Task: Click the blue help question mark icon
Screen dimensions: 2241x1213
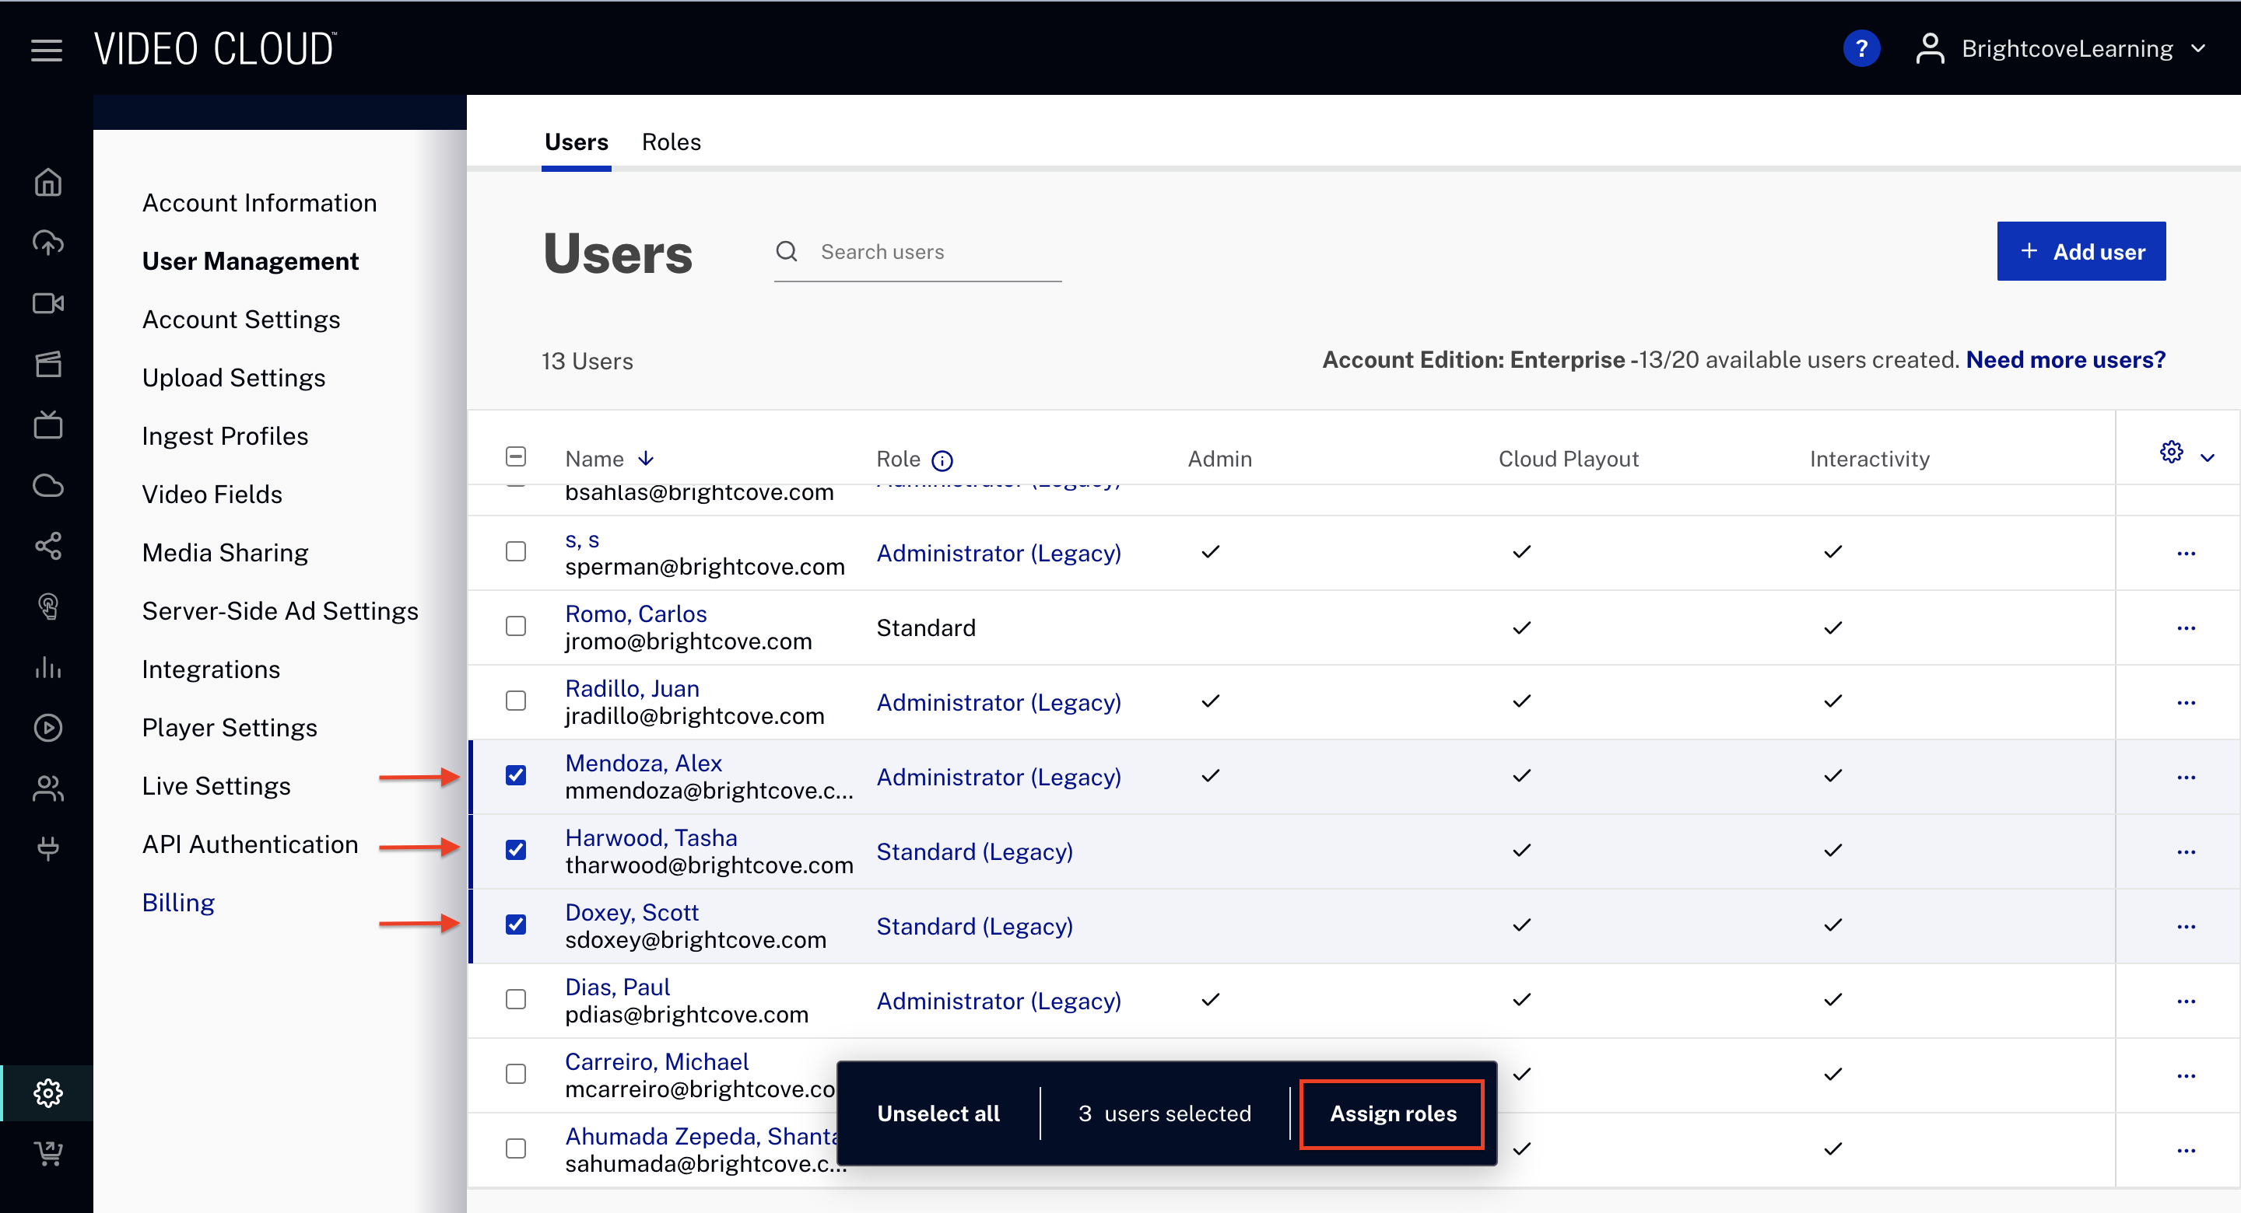Action: pos(1860,49)
